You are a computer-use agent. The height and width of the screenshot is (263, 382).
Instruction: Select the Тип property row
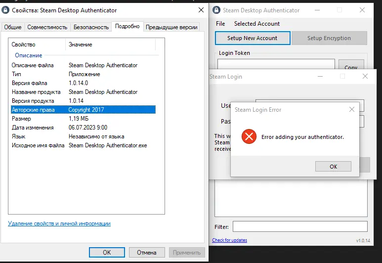point(84,74)
